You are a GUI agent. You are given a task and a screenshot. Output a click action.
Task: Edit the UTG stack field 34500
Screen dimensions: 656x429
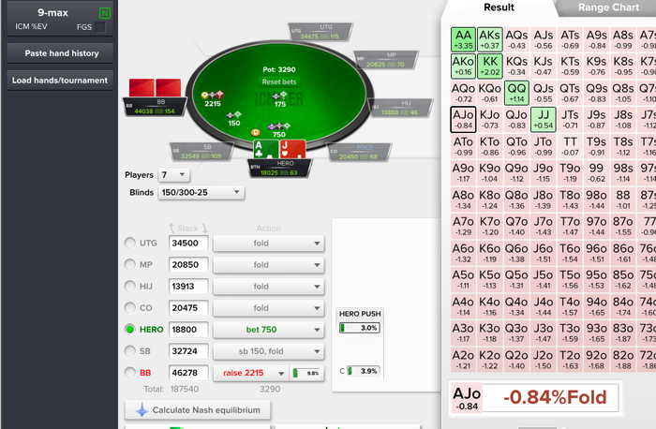pyautogui.click(x=188, y=243)
